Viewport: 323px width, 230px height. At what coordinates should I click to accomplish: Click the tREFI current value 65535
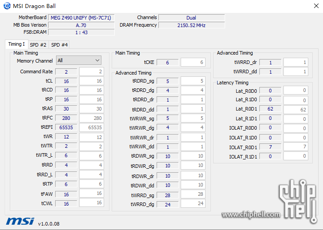click(66, 127)
